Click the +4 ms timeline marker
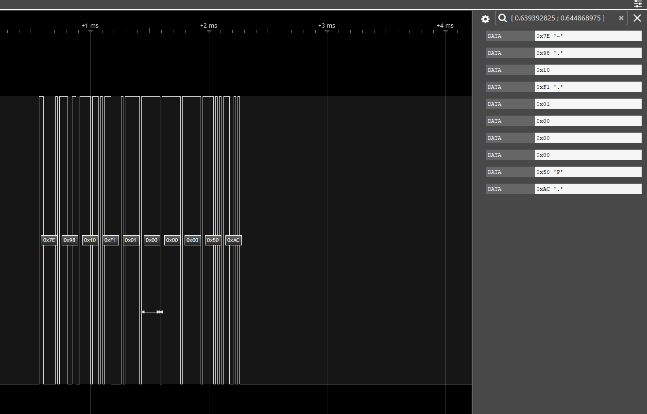 (445, 26)
